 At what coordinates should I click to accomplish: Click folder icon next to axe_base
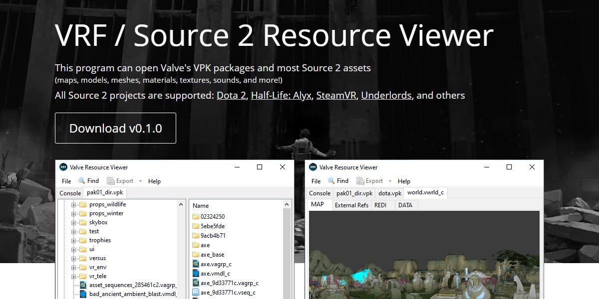tap(196, 255)
